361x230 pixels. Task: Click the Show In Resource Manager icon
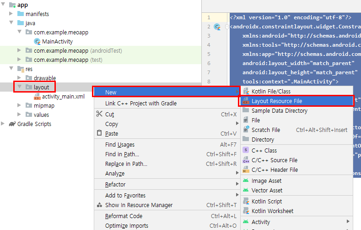[x=99, y=205]
